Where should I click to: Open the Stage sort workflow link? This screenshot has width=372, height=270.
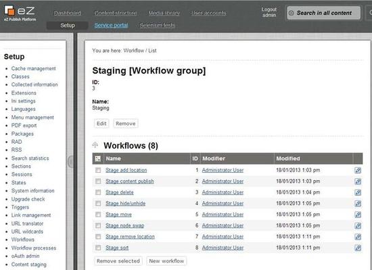pyautogui.click(x=117, y=248)
